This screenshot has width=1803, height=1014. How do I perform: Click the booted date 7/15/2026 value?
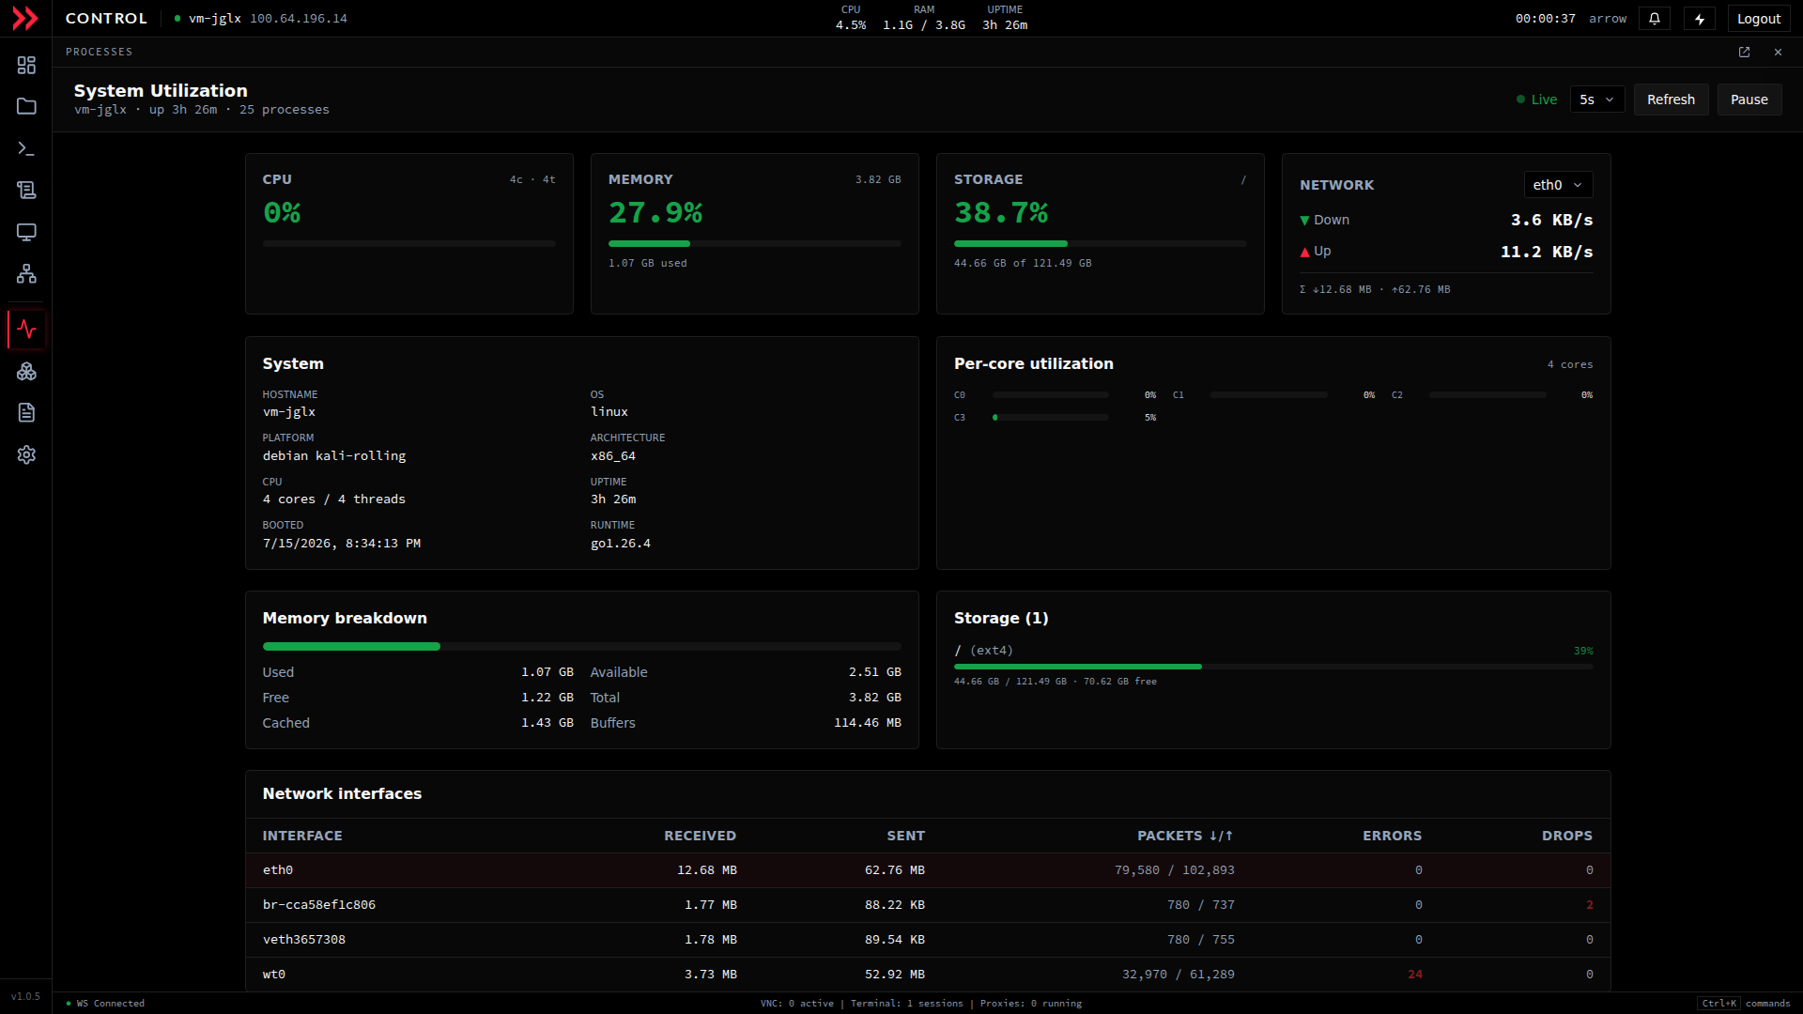pyautogui.click(x=341, y=544)
